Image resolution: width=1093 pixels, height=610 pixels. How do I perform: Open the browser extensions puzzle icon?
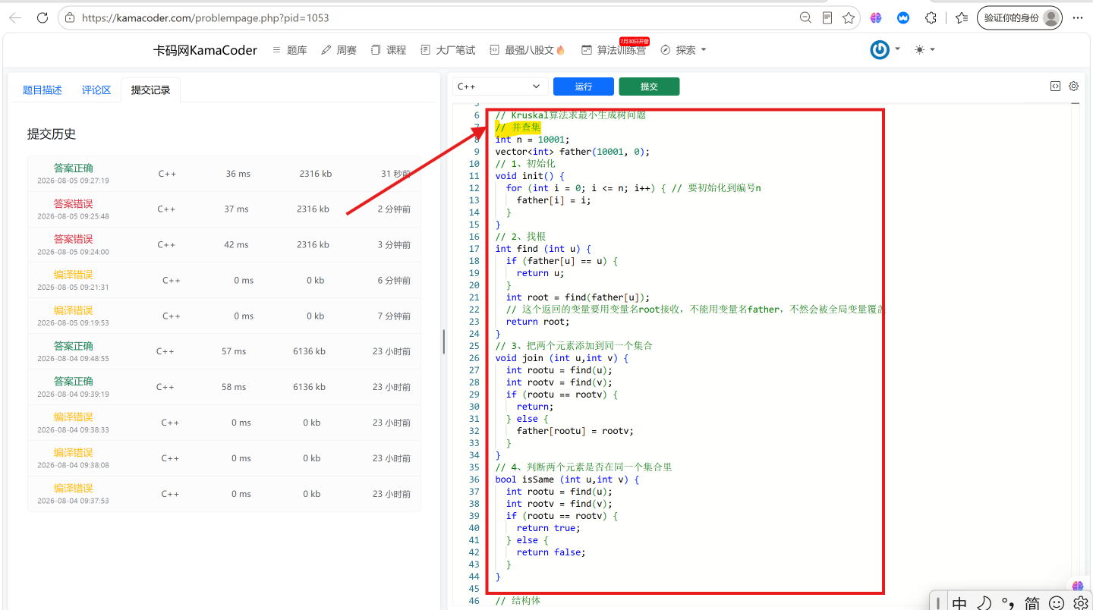(931, 17)
